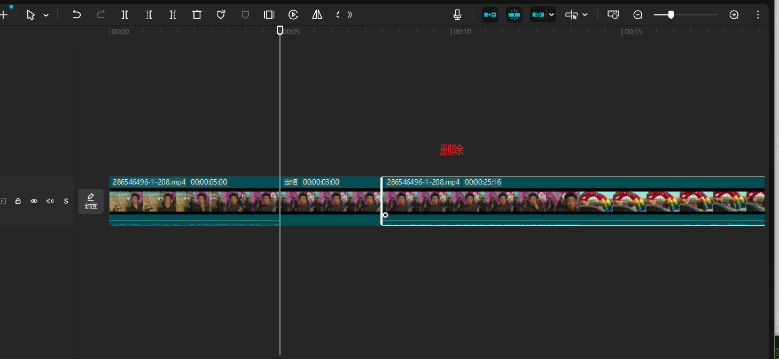Screen dimensions: 779x359
Task: Click the mirror flip icon
Action: coord(317,15)
